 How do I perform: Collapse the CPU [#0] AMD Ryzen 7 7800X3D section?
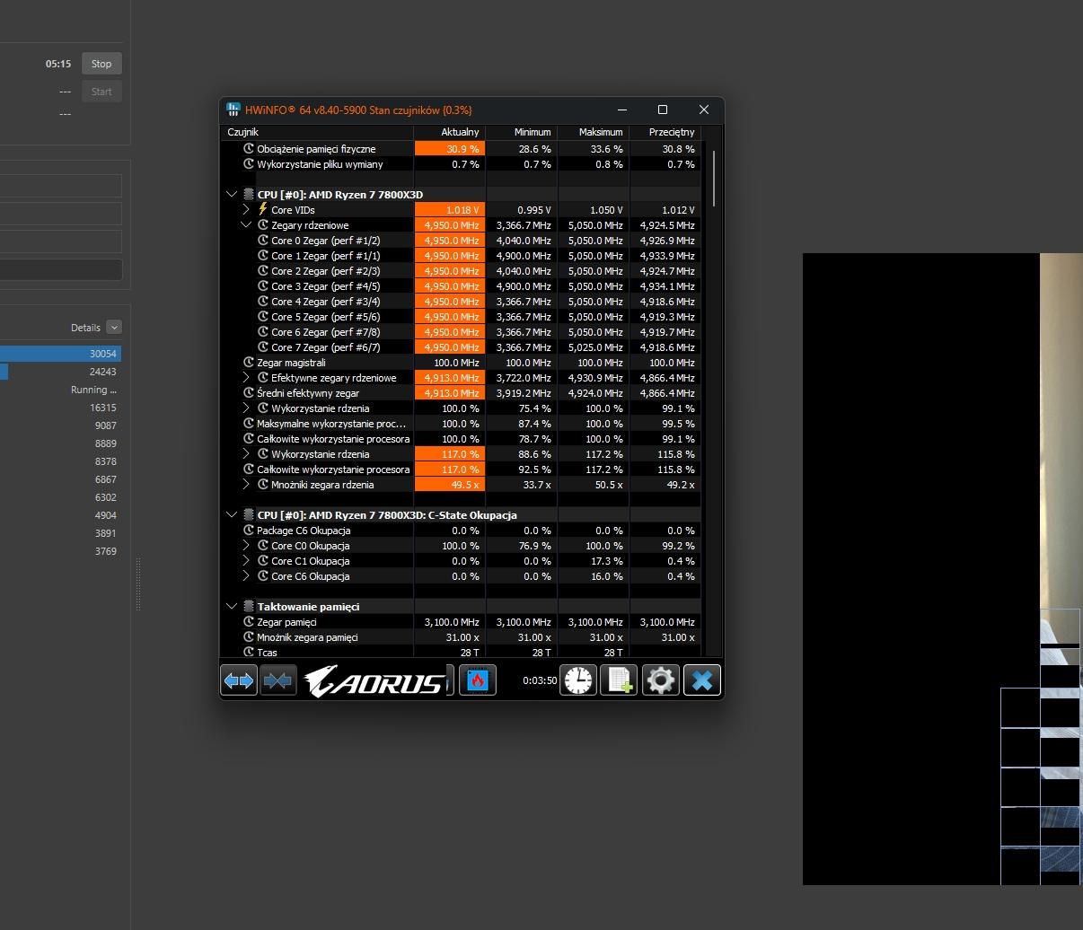point(232,194)
